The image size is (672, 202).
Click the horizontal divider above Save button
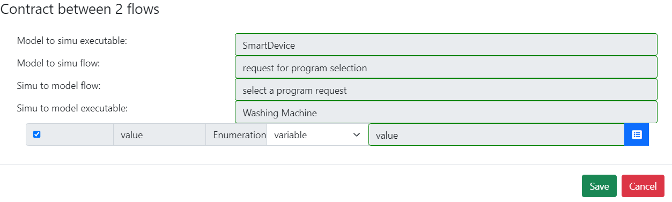pos(336,164)
